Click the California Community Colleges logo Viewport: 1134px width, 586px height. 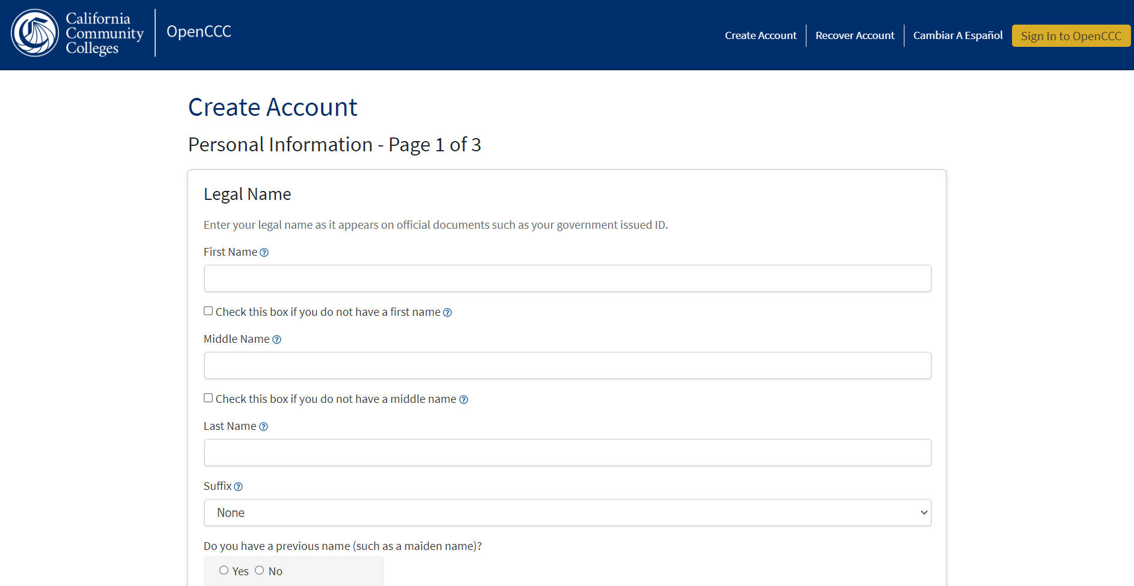77,32
